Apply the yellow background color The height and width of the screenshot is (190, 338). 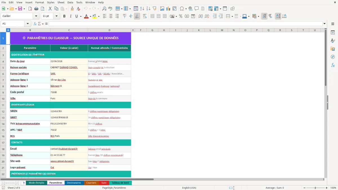tap(95, 16)
